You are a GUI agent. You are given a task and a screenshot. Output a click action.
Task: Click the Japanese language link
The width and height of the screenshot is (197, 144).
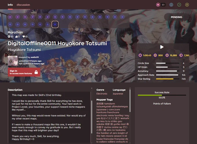pyautogui.click(x=118, y=93)
